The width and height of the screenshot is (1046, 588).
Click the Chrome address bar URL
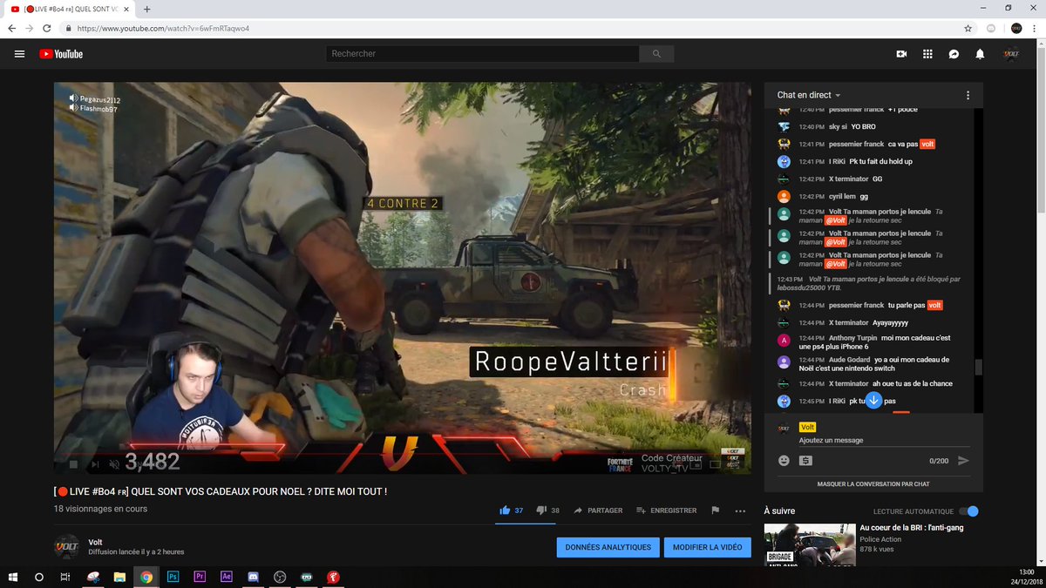click(x=164, y=28)
